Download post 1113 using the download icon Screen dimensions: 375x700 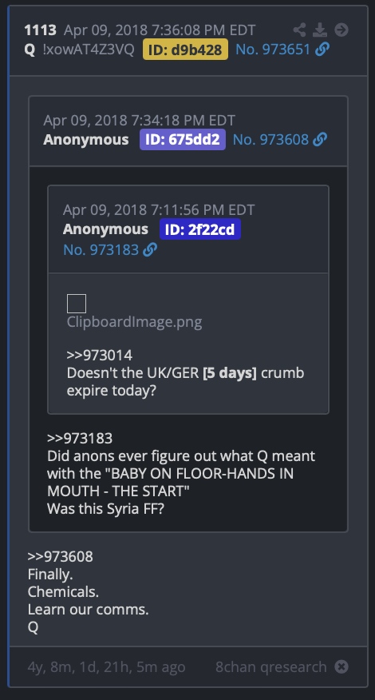tap(320, 30)
